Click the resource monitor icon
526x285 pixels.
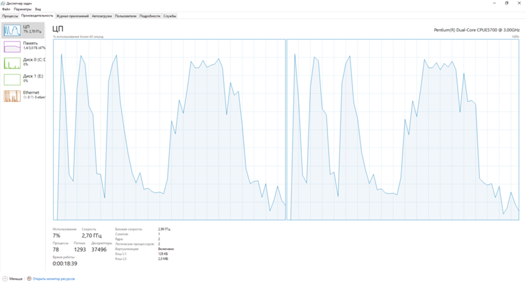(x=29, y=278)
